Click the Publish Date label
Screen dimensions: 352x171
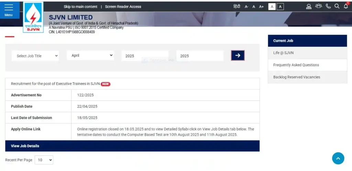click(x=22, y=106)
